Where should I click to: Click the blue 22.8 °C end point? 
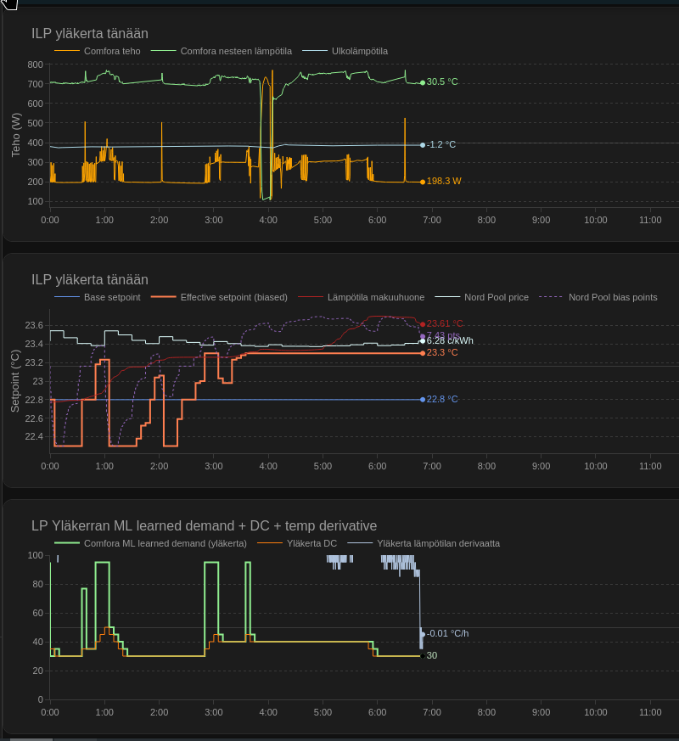pos(423,400)
